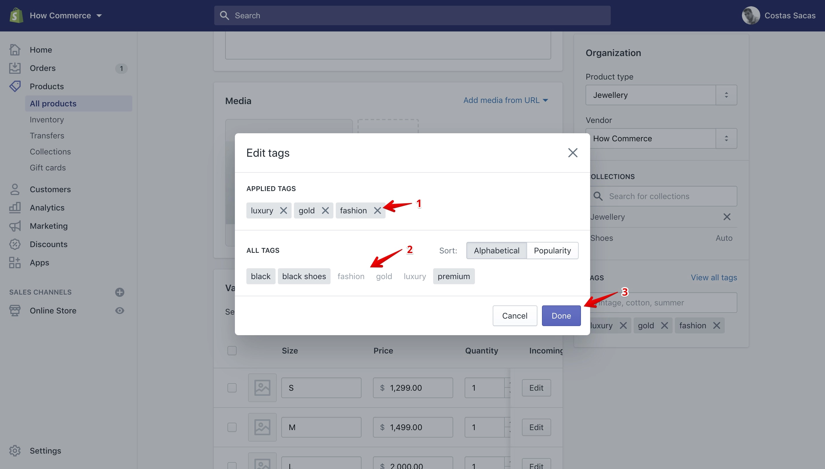View the Online Store via eye icon
Screen dimensions: 825x469
[x=120, y=311]
